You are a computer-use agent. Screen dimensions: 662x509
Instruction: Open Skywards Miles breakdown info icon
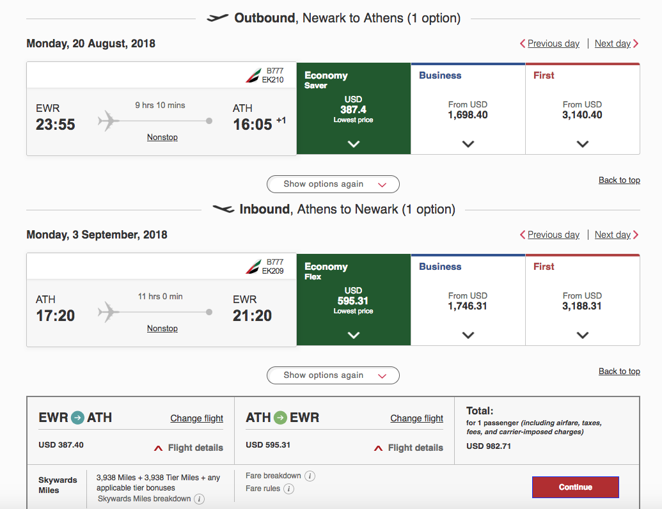(199, 499)
